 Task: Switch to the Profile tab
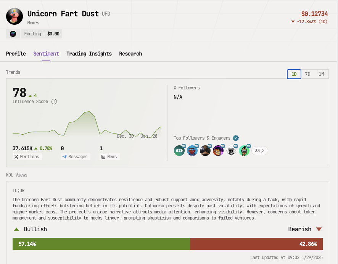click(16, 54)
